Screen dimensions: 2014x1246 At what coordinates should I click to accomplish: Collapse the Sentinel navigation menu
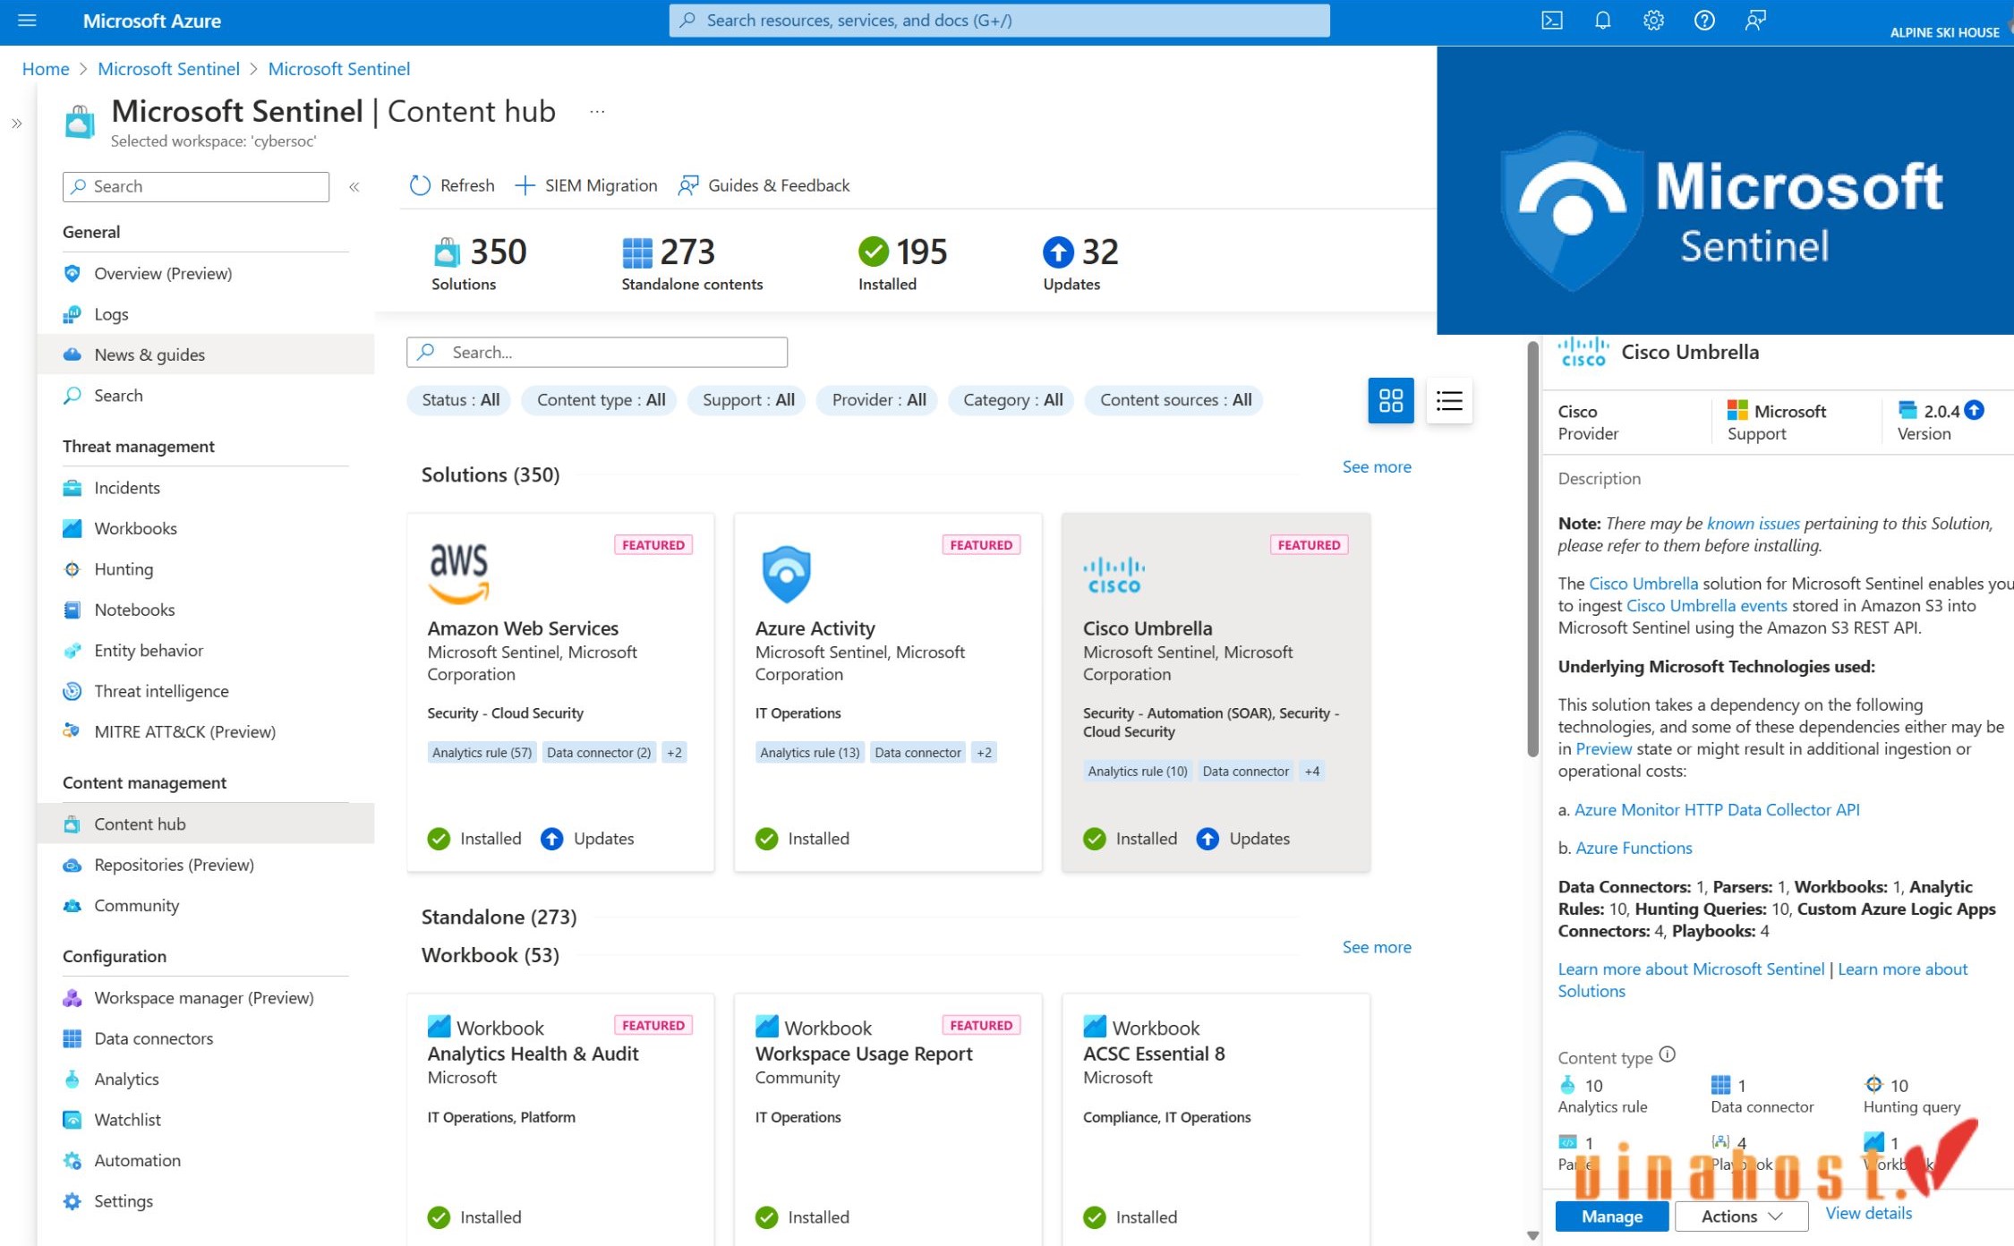coord(354,186)
